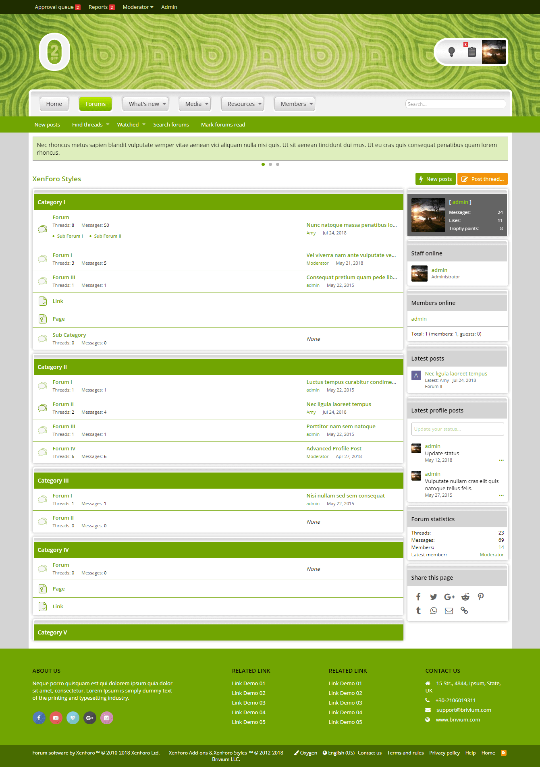Open the Sub Forum I link

pyautogui.click(x=70, y=236)
